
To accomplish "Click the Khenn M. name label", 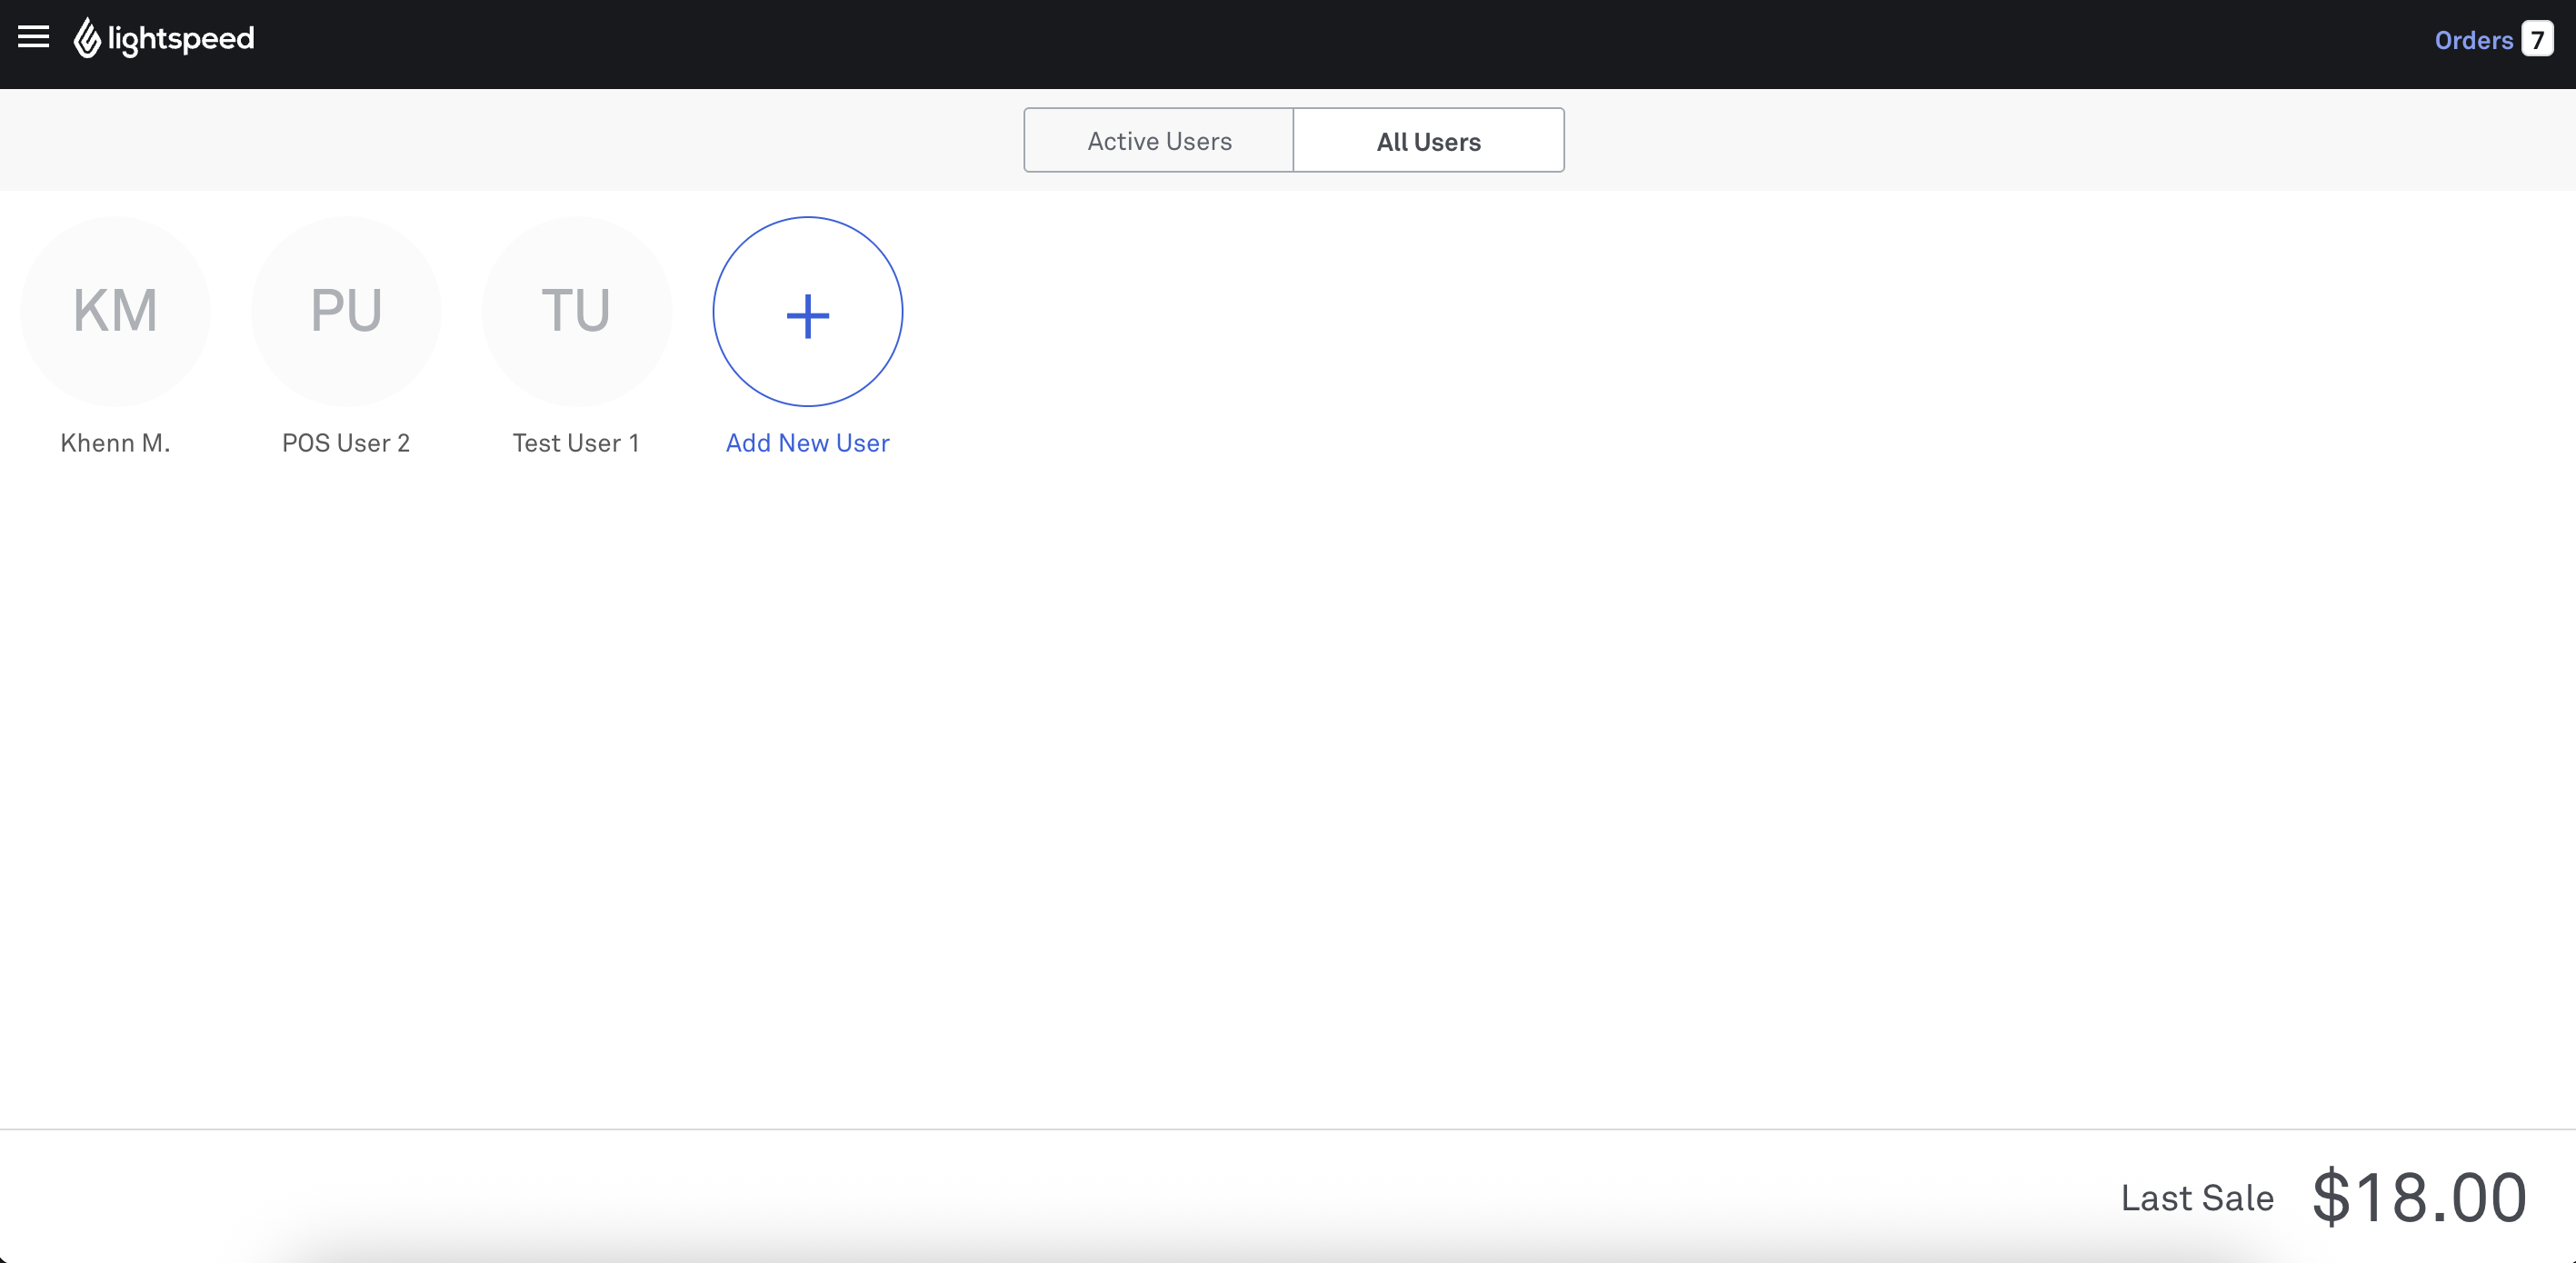I will tap(115, 442).
